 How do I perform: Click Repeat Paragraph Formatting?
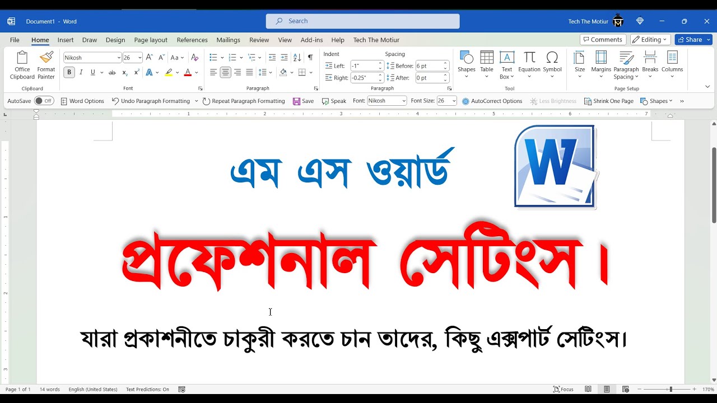(244, 101)
